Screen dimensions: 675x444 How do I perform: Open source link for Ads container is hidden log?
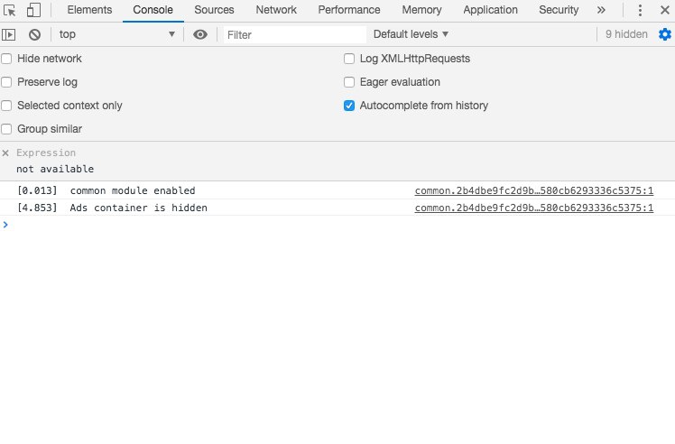(x=533, y=208)
